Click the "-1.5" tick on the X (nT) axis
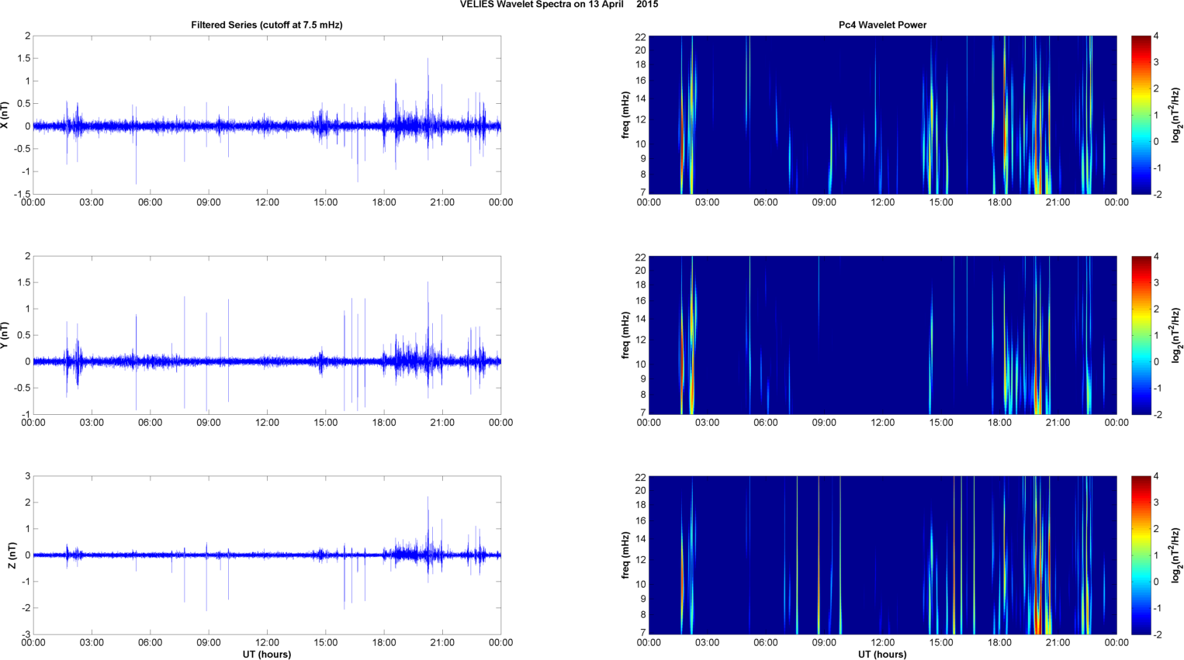The width and height of the screenshot is (1184, 660). tap(22, 195)
